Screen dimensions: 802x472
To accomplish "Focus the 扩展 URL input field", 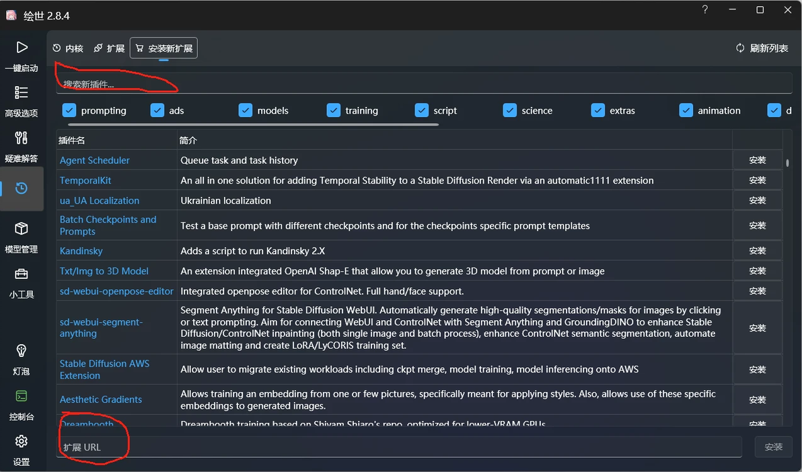I will [399, 447].
